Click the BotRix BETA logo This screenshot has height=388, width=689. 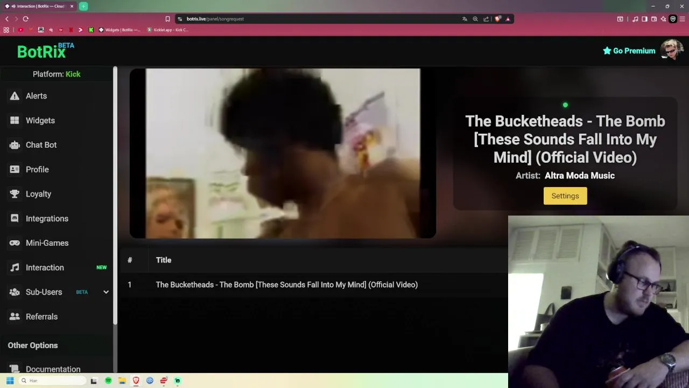pos(45,51)
